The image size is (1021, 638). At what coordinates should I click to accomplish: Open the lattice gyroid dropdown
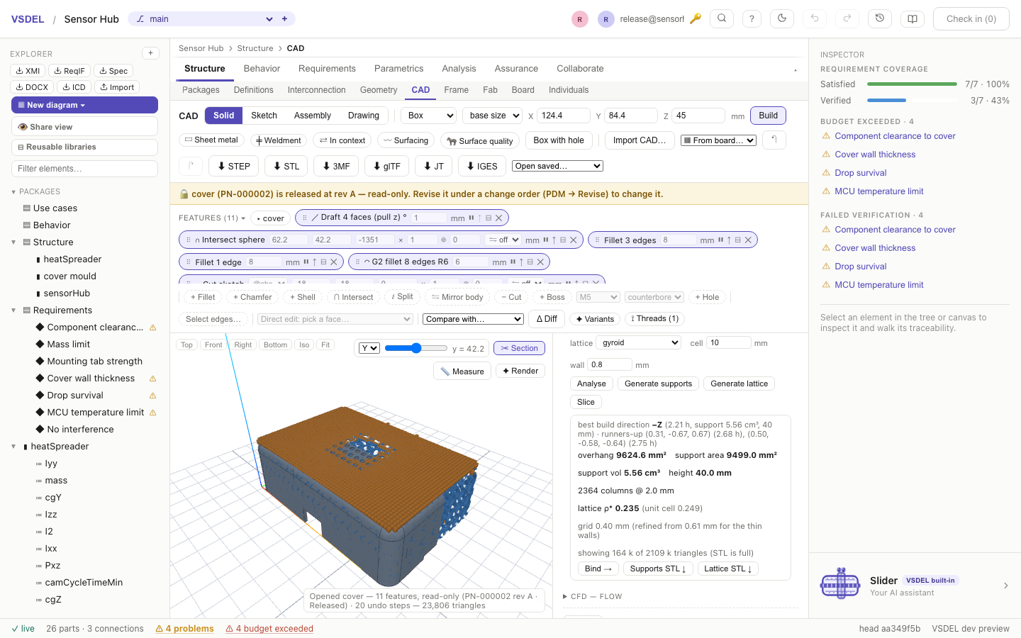coord(638,343)
